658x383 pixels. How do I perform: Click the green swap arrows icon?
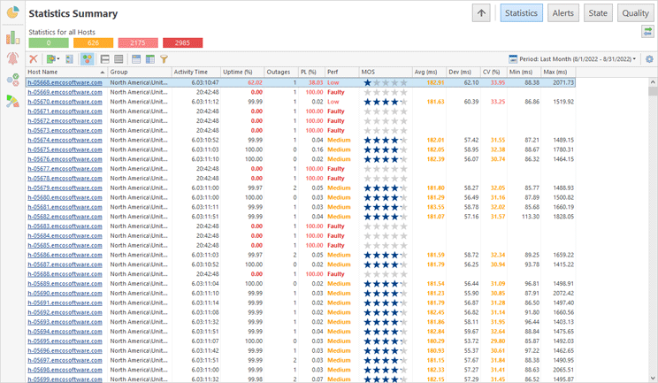[648, 32]
